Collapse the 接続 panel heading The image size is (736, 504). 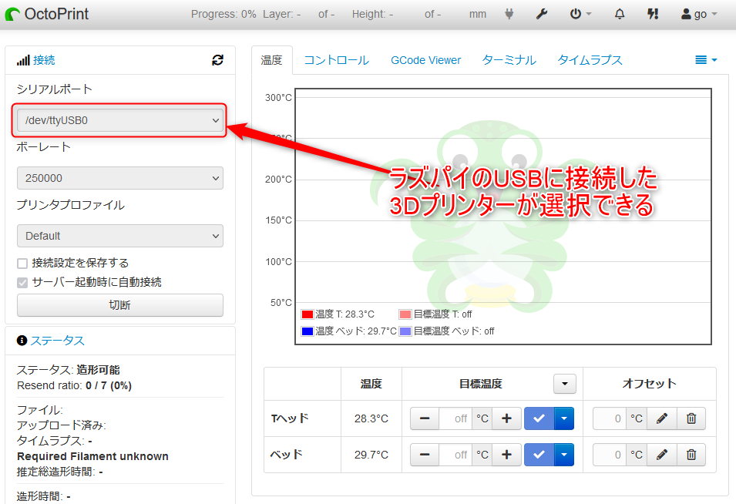(44, 60)
